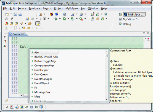The height and width of the screenshot is (112, 153).
Task: Click the Print toolbar icon
Action: (20, 14)
